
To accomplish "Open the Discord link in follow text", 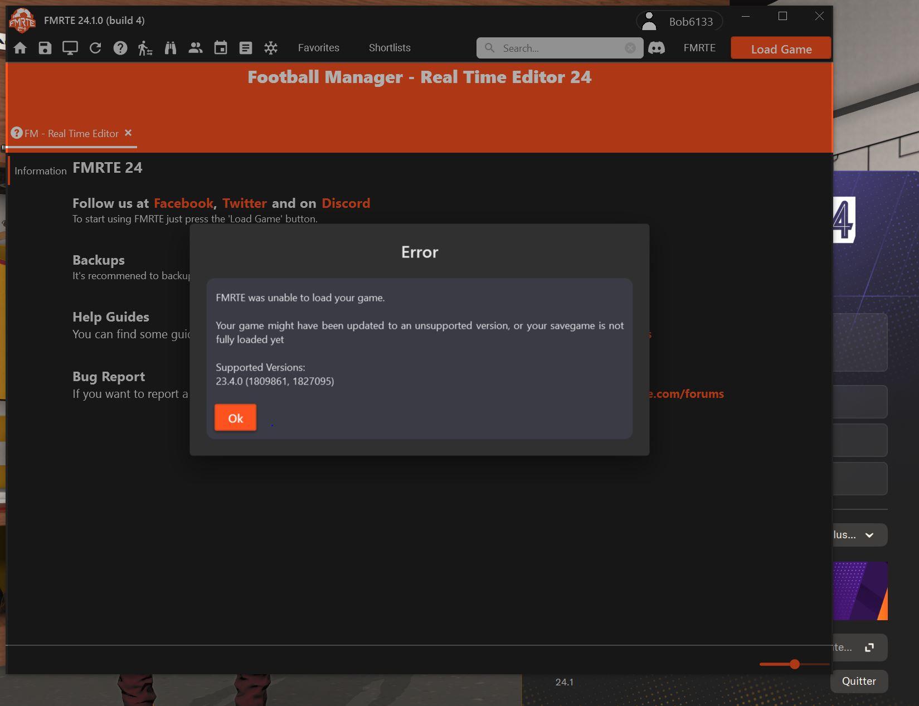I will 346,203.
